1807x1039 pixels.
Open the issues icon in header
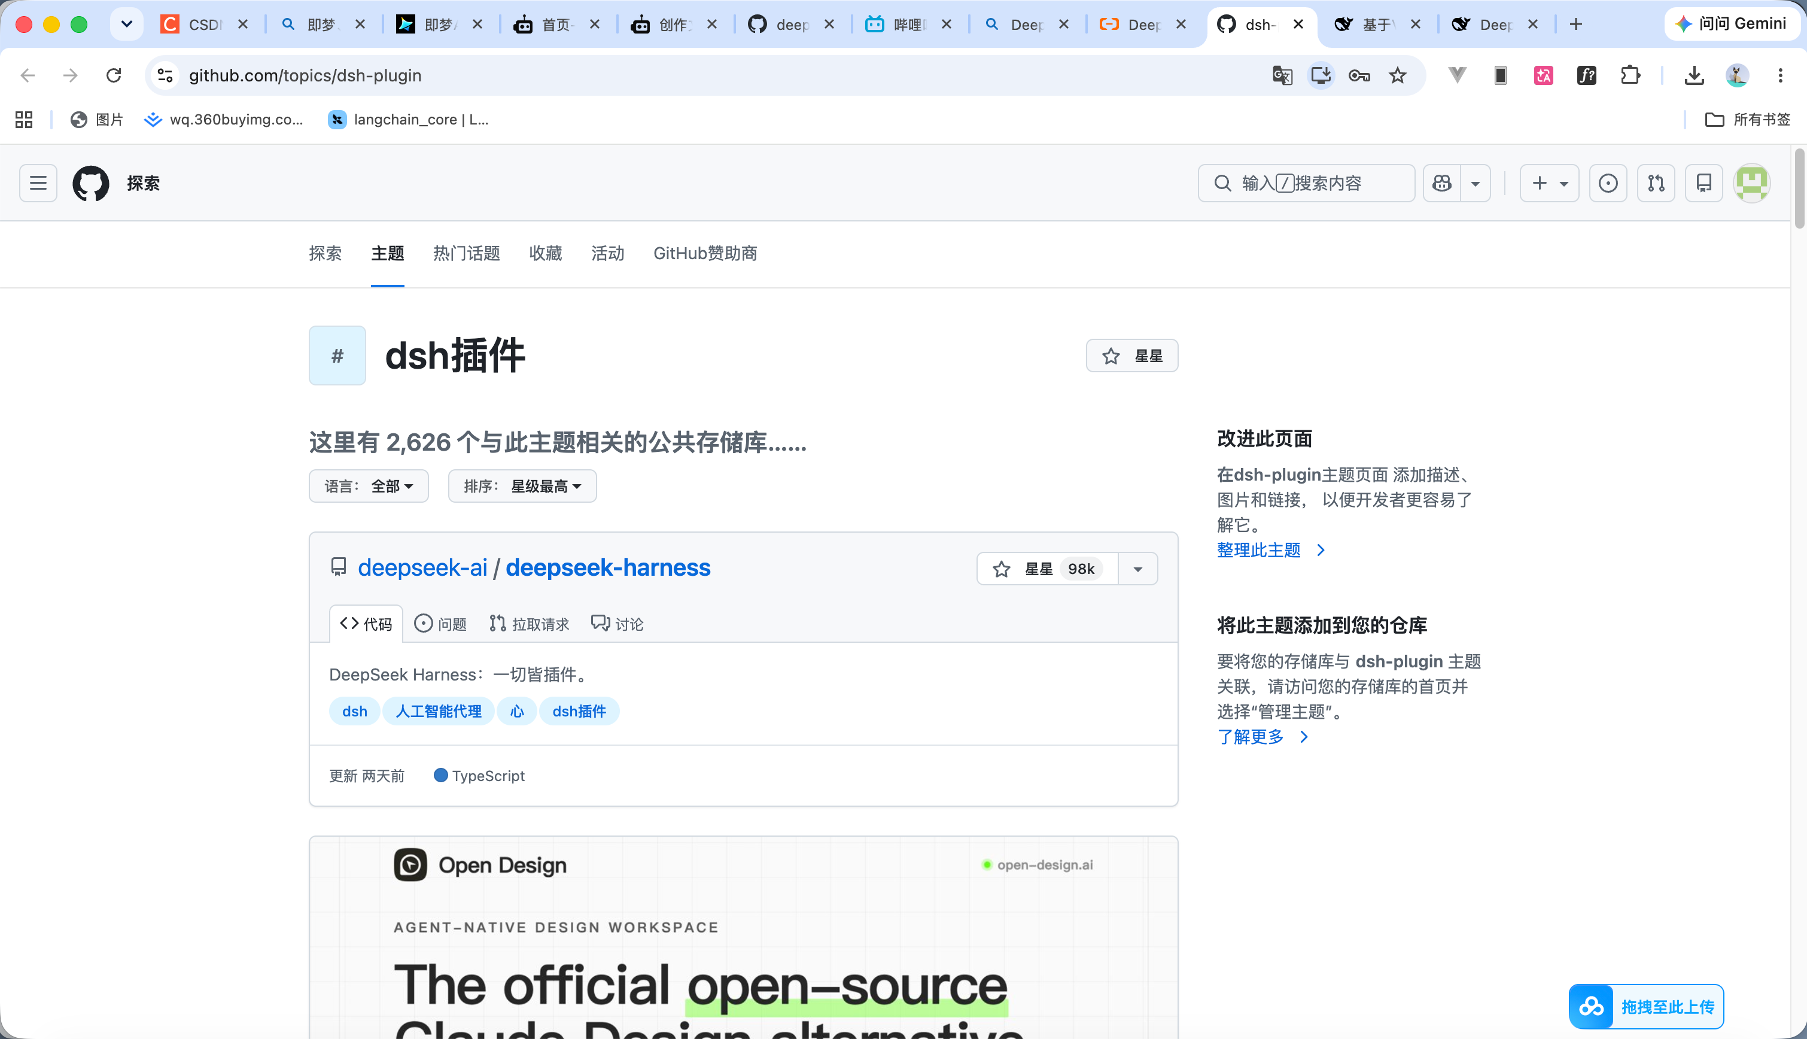point(1608,183)
